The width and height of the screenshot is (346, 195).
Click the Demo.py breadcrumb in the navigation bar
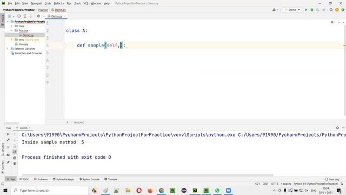coord(59,10)
